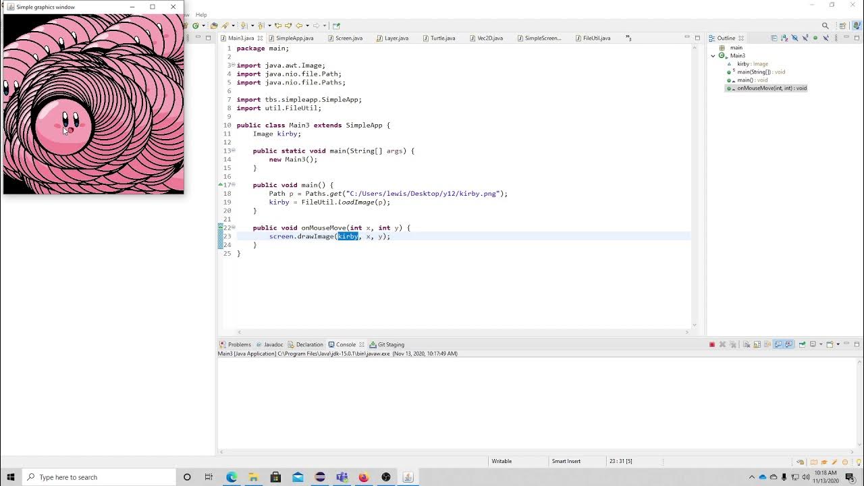This screenshot has height=486, width=864.
Task: Collapse the Main3 class node in Outline
Action: 713,56
